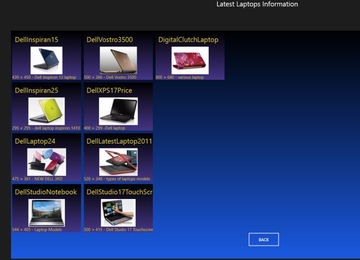Click caption '500 × 415 - Dell Studio 17 Touchscree'
The image size is (360, 260).
119,230
